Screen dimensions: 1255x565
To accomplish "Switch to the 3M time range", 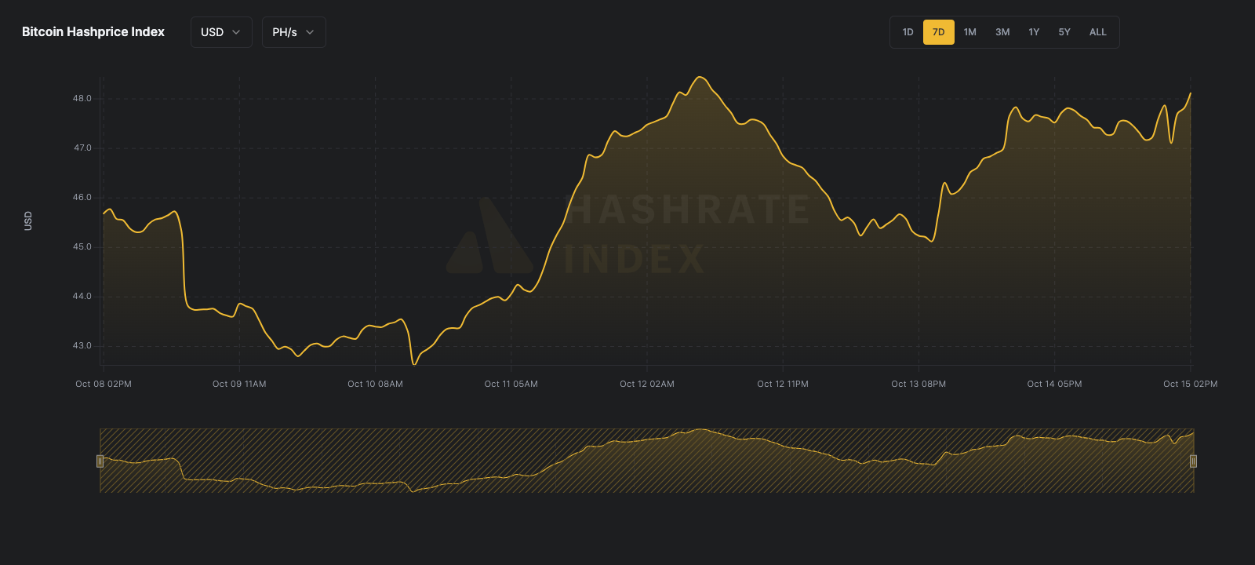I will tap(1002, 32).
